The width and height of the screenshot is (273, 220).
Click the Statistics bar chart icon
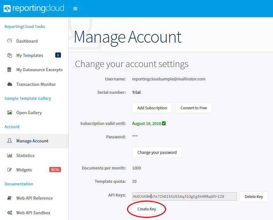click(x=10, y=155)
